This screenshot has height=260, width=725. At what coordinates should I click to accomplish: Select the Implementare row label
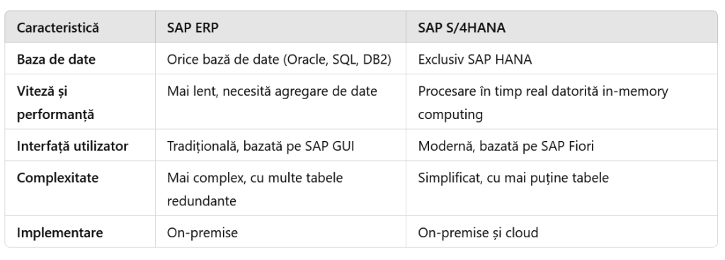(x=60, y=232)
